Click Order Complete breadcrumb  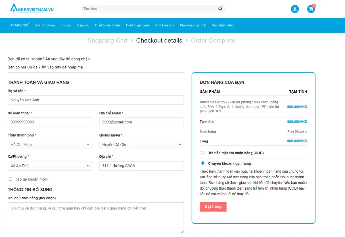tap(213, 41)
